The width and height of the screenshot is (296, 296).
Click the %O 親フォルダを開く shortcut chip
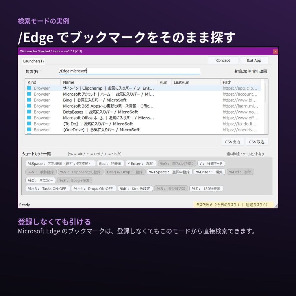coord(177,164)
